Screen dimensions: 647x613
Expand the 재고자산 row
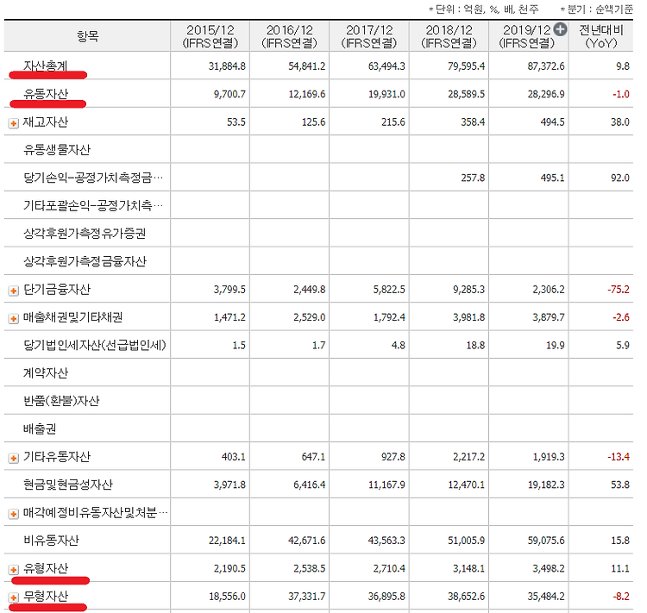pos(13,123)
